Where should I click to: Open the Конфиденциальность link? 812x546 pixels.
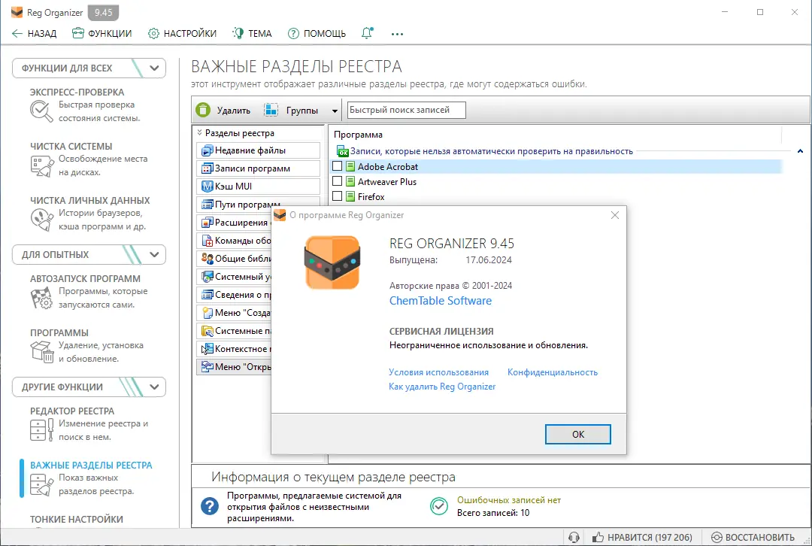553,372
